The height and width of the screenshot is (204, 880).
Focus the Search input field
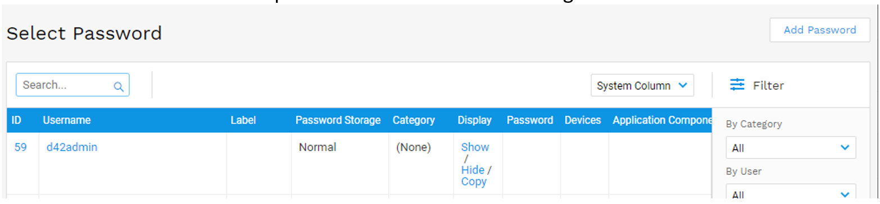pos(72,85)
